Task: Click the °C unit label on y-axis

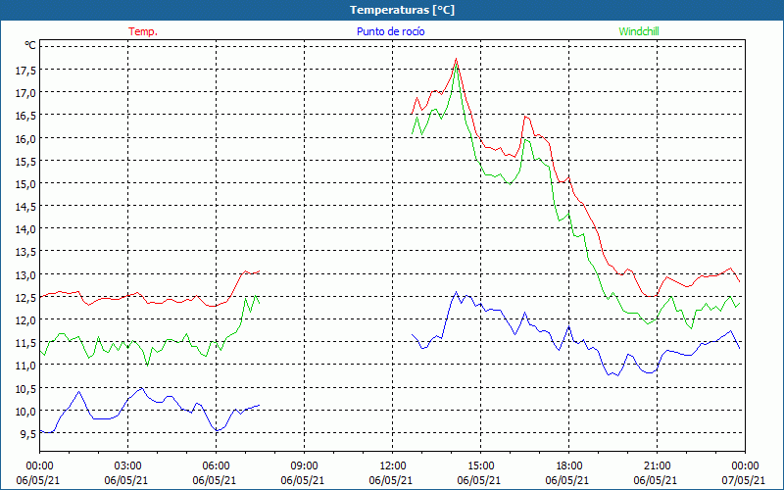Action: pos(30,45)
